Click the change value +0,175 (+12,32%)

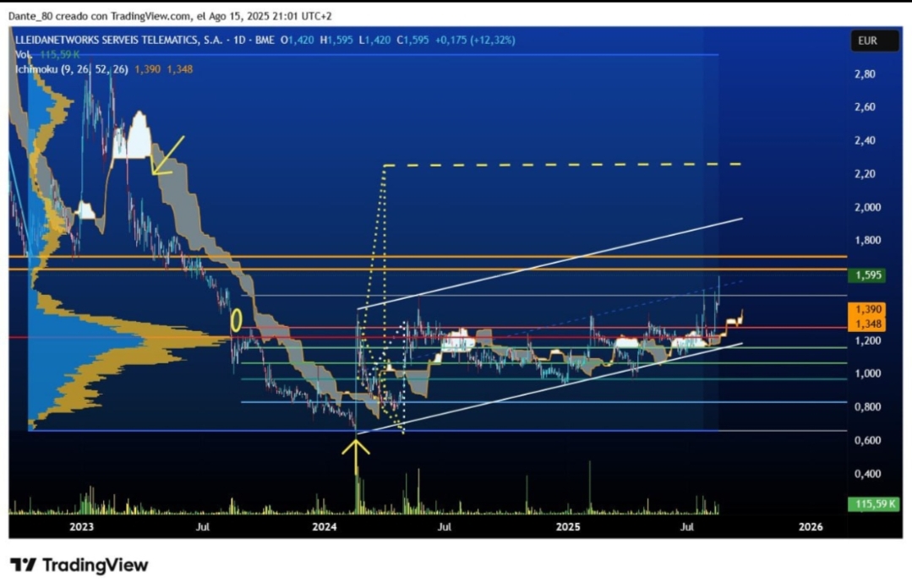coord(475,40)
